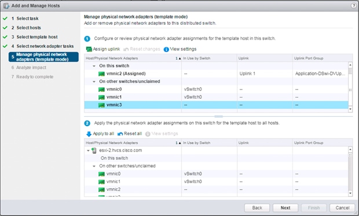Click the Apply to all arrow icon
Screen dimensions: 359x216
(x=89, y=134)
